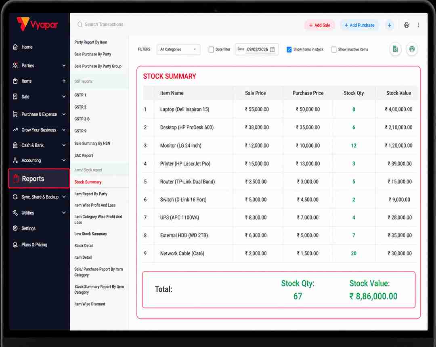Expand Purchase & Expense chevron
The height and width of the screenshot is (347, 436).
[x=64, y=114]
